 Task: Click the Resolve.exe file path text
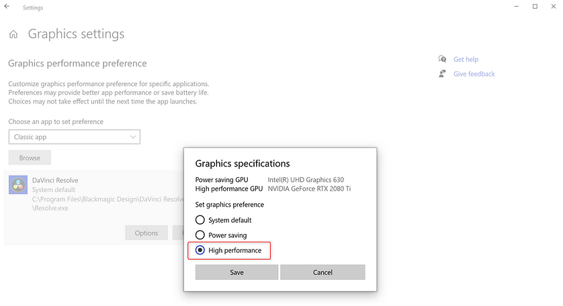(x=107, y=203)
